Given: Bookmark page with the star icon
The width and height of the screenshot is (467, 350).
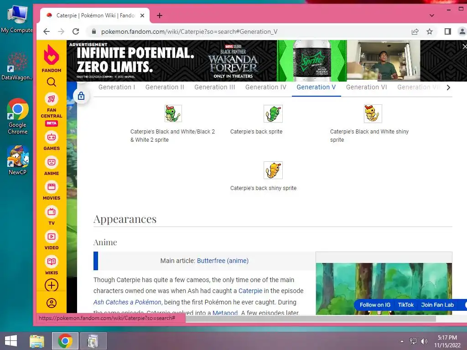Looking at the screenshot, I should (429, 31).
